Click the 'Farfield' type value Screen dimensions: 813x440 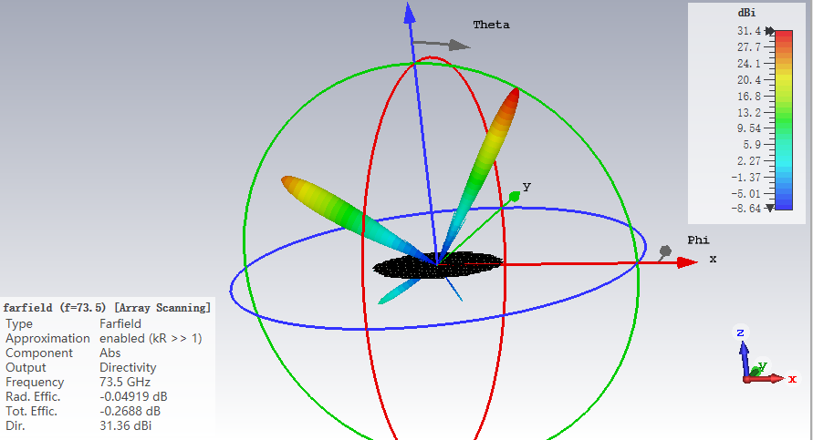click(x=120, y=323)
